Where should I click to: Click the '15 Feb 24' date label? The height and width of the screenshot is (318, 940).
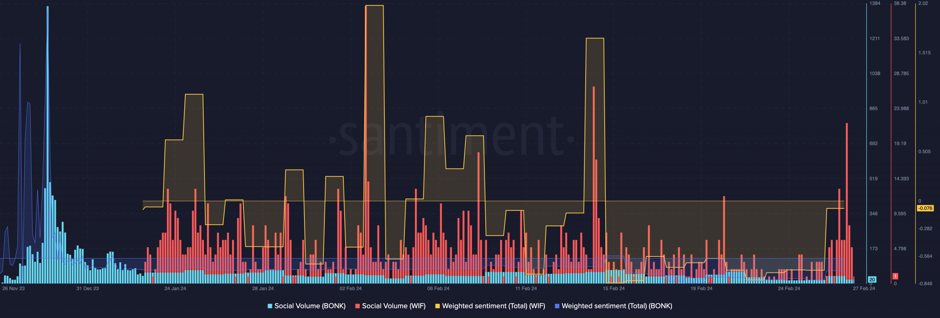[x=614, y=288]
